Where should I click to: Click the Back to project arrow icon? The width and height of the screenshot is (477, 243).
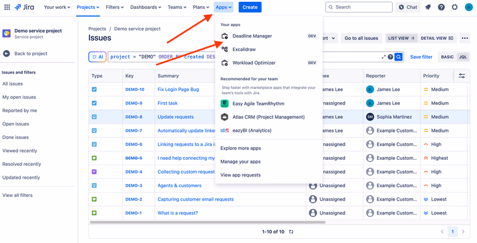[x=7, y=53]
